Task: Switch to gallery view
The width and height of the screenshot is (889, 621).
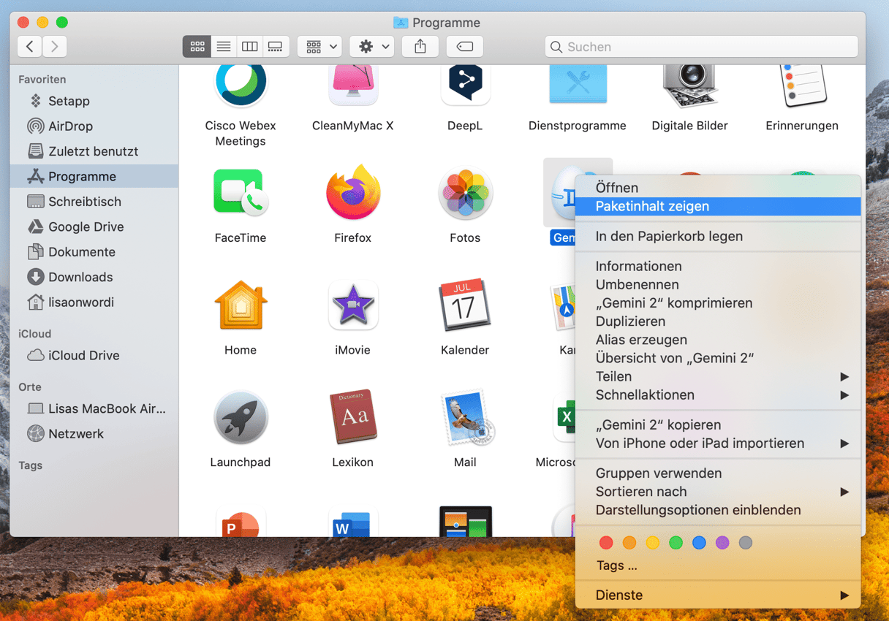Action: pyautogui.click(x=276, y=47)
